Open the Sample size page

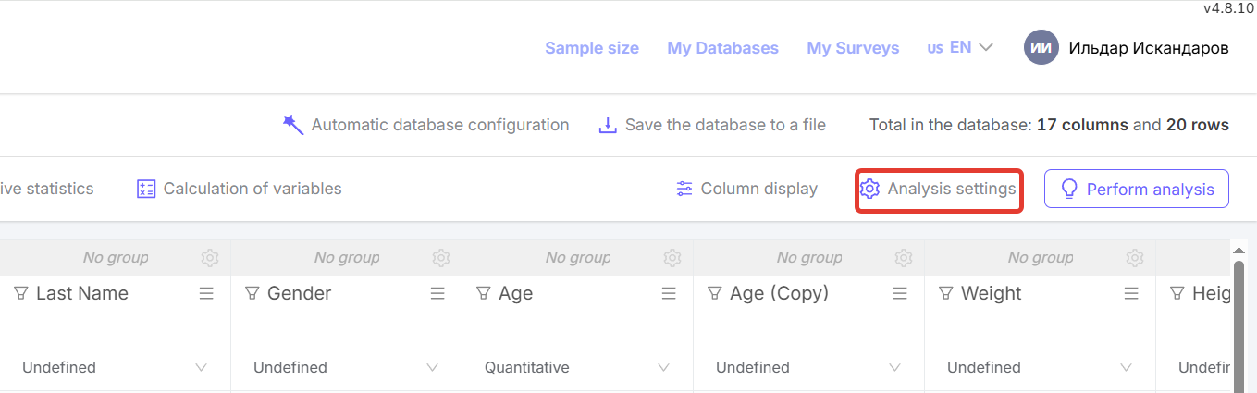(x=592, y=48)
